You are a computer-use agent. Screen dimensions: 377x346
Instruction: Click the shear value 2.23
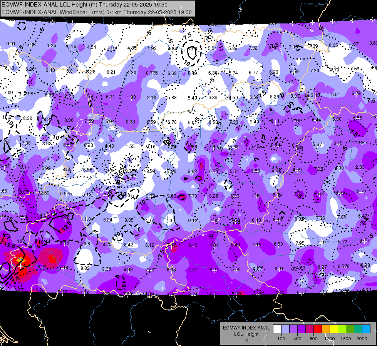[130, 121]
